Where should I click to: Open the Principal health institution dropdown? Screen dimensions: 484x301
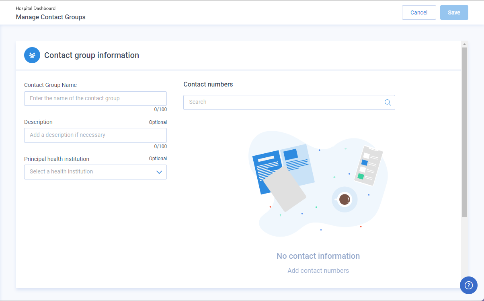click(x=95, y=172)
